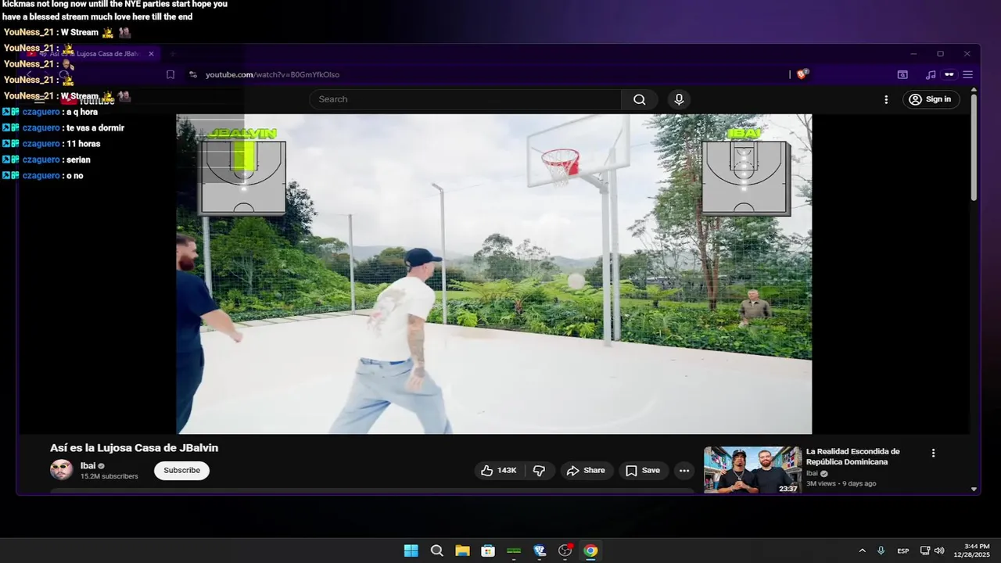Open the volume speaker tray icon
The width and height of the screenshot is (1001, 563).
coord(939,550)
